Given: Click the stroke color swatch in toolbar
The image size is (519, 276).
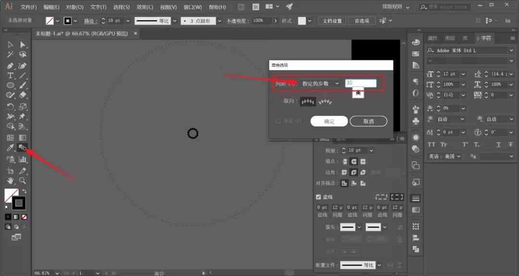Looking at the screenshot, I should [x=19, y=203].
